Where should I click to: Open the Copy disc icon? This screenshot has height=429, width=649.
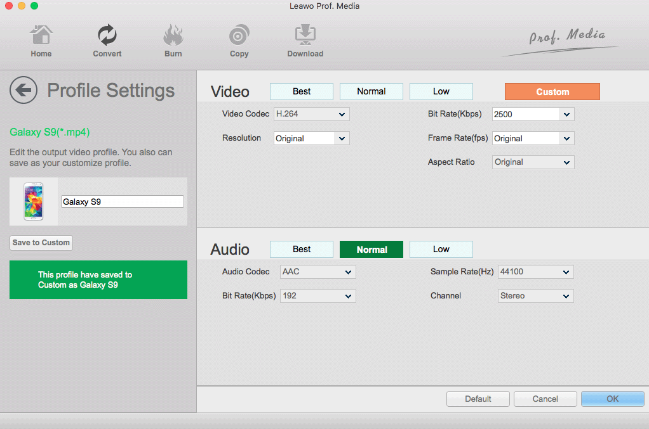click(239, 35)
